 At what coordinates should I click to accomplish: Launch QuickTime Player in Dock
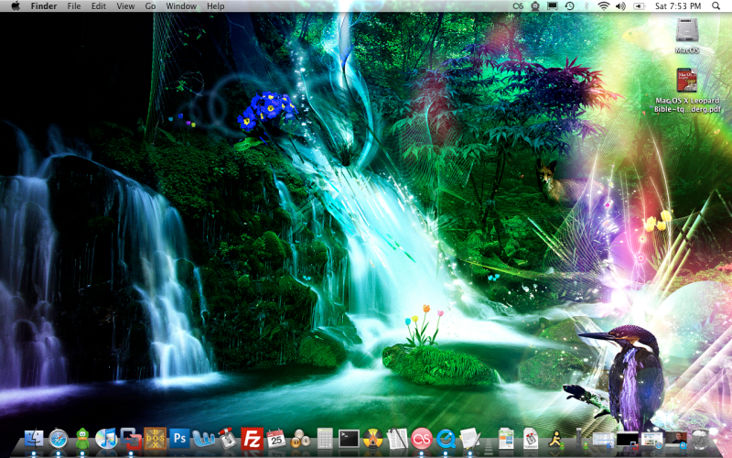pos(446,439)
